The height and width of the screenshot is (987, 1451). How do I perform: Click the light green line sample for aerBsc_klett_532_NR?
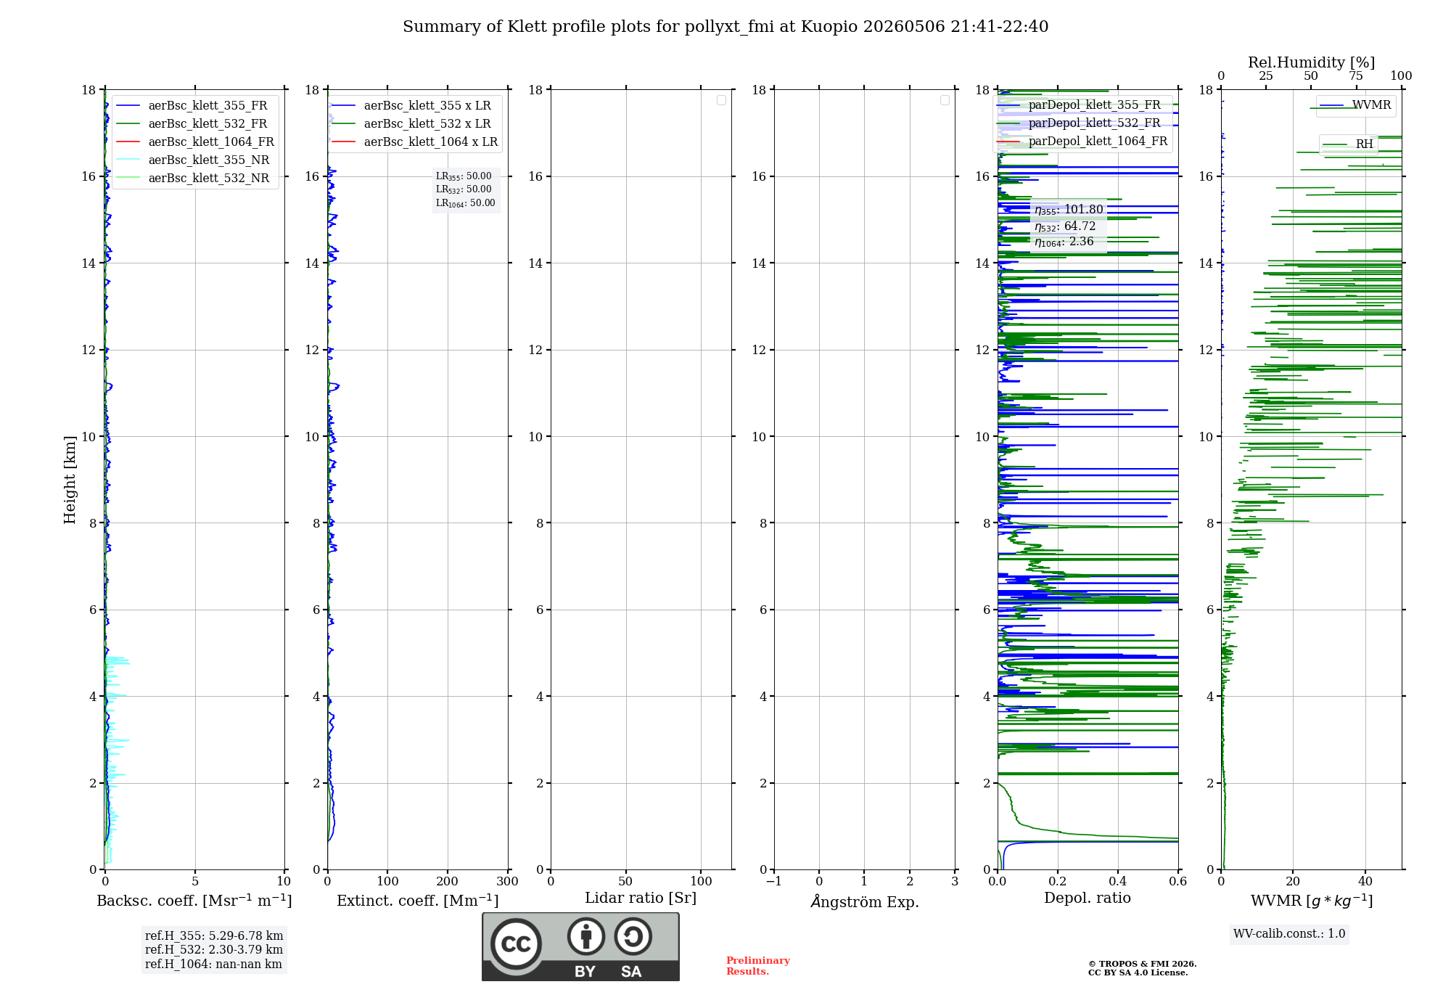pyautogui.click(x=128, y=179)
